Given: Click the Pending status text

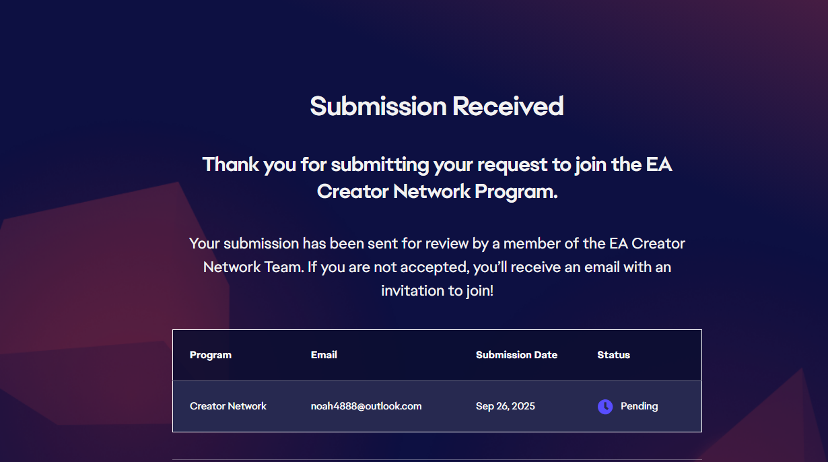Looking at the screenshot, I should coord(639,406).
